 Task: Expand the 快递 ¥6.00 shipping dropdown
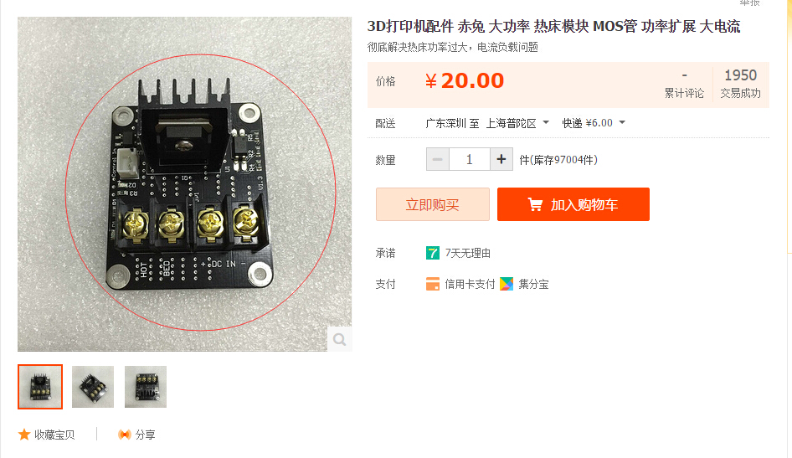point(594,123)
